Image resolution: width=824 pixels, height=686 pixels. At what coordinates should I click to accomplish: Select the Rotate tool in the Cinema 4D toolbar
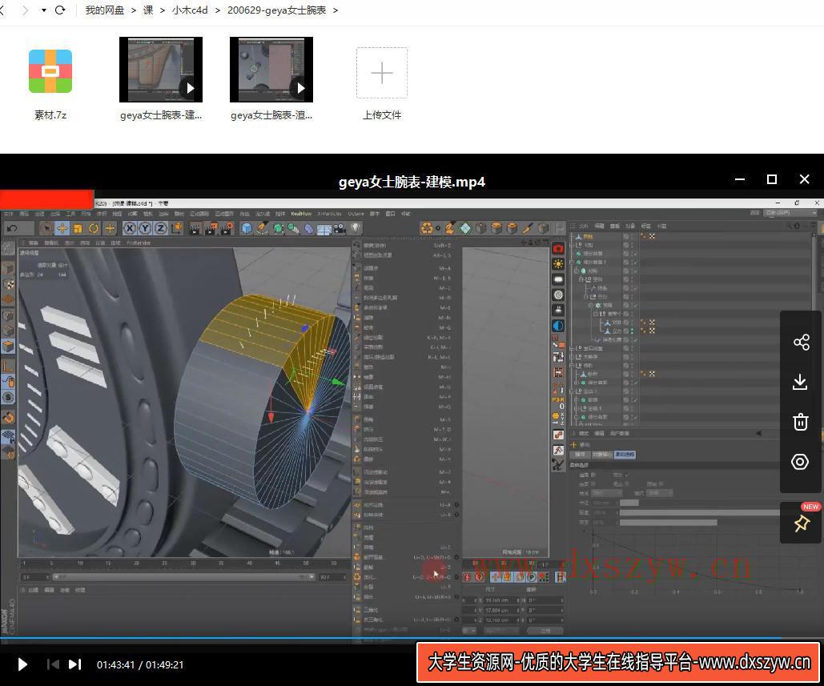tap(94, 228)
